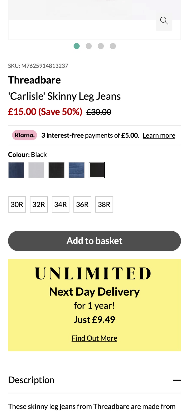Select size 30R
The height and width of the screenshot is (411, 189).
pyautogui.click(x=17, y=204)
